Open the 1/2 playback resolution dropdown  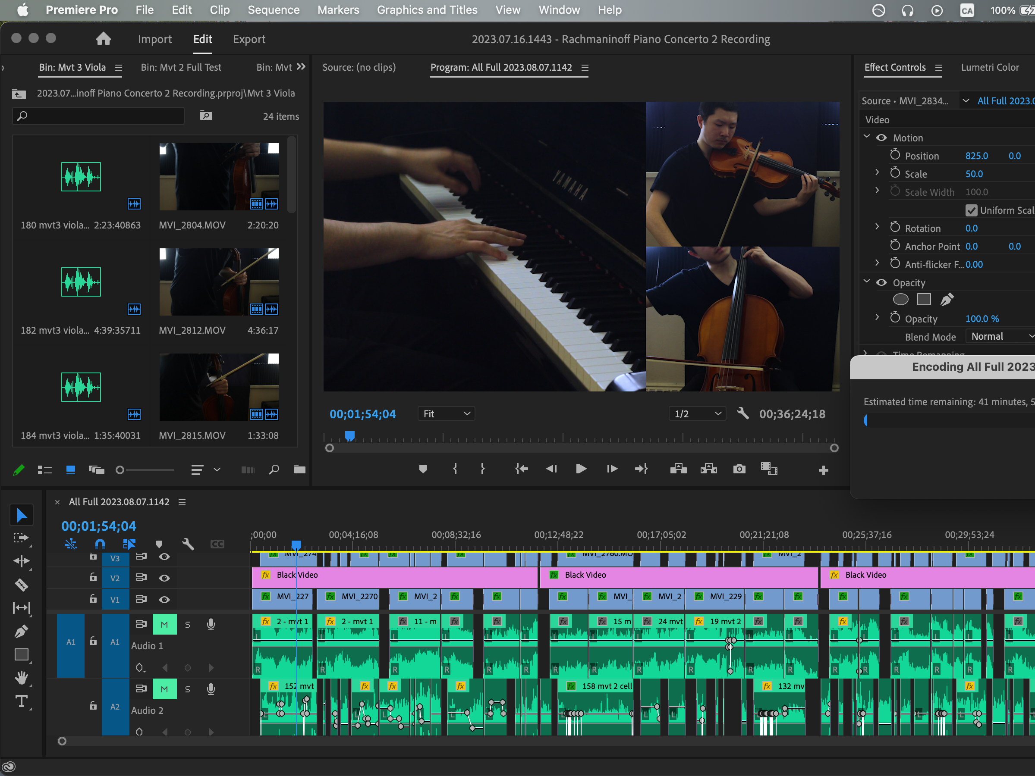tap(697, 414)
